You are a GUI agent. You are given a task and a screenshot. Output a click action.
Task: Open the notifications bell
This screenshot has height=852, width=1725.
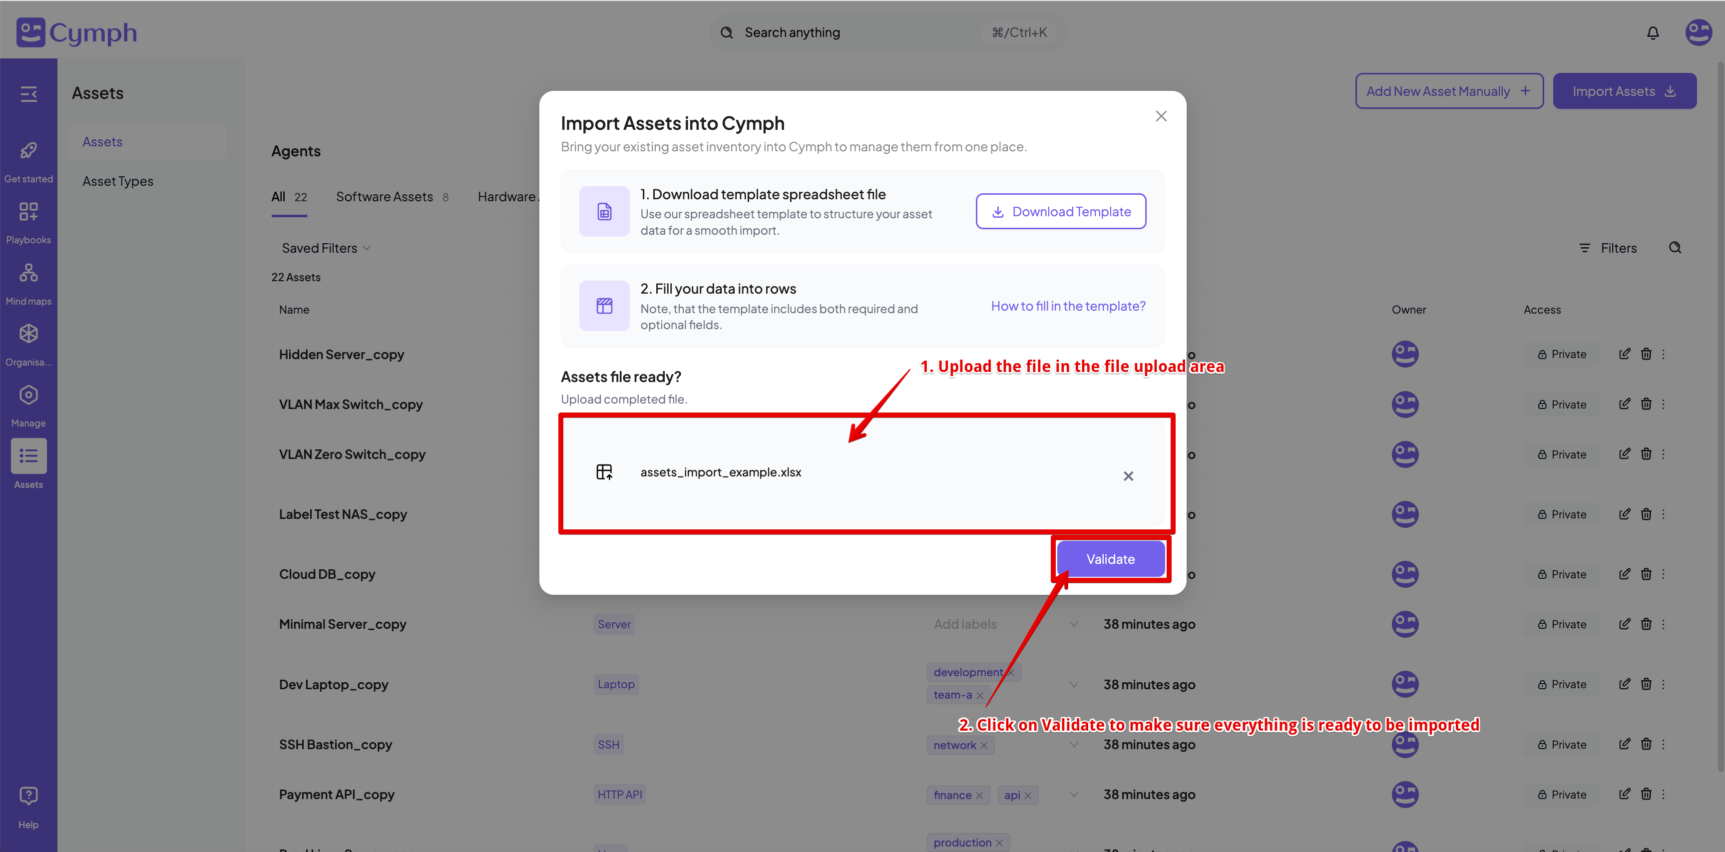[x=1653, y=32]
